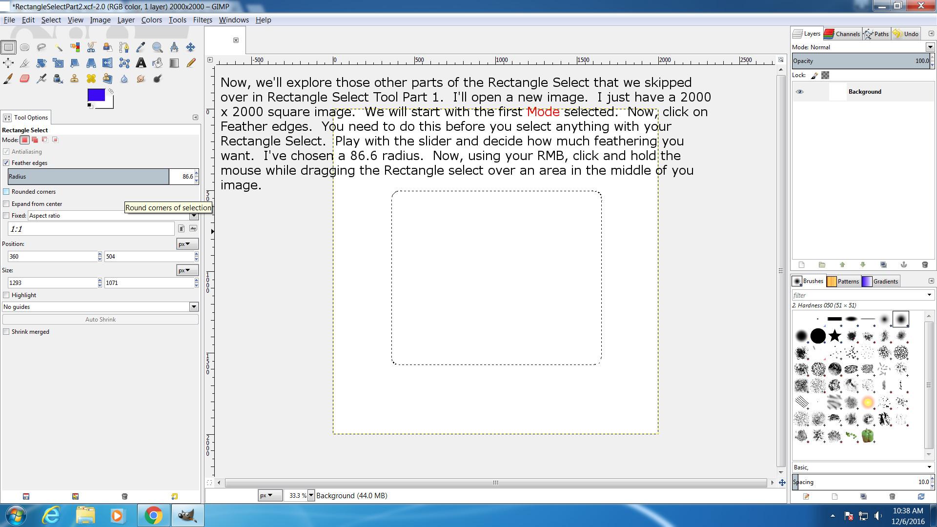Select the Heal bandage tool
This screenshot has height=527, width=937.
click(x=91, y=79)
